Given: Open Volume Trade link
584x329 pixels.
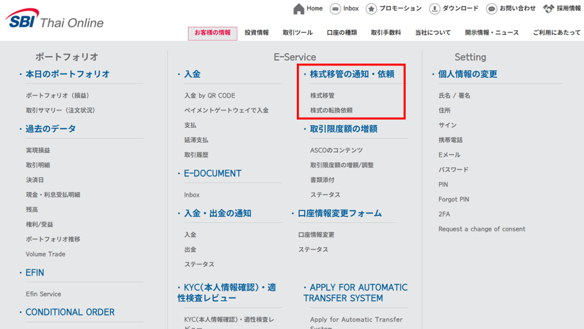Looking at the screenshot, I should [x=46, y=254].
